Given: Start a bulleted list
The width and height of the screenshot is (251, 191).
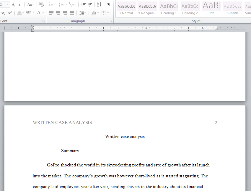Looking at the screenshot, I should click(51, 4).
